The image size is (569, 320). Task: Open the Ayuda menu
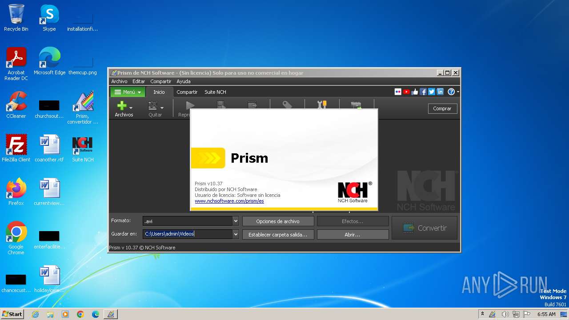[x=183, y=81]
